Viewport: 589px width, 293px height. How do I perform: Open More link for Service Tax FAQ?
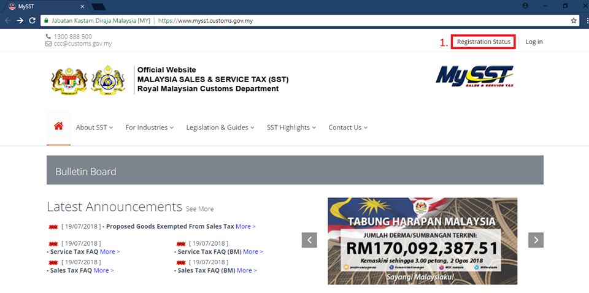coord(110,252)
